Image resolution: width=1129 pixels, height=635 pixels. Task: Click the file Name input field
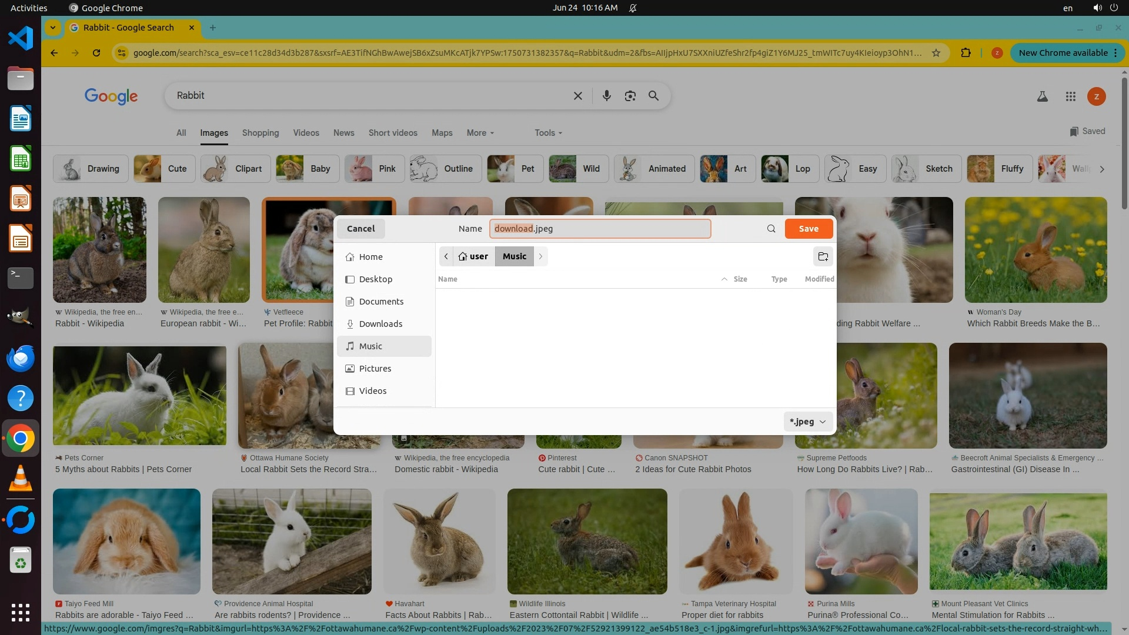click(600, 229)
